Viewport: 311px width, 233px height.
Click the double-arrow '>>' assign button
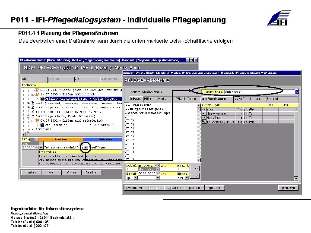(195, 168)
